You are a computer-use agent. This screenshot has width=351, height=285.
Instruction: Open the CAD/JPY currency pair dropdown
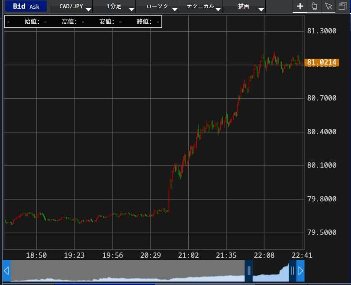tap(71, 6)
